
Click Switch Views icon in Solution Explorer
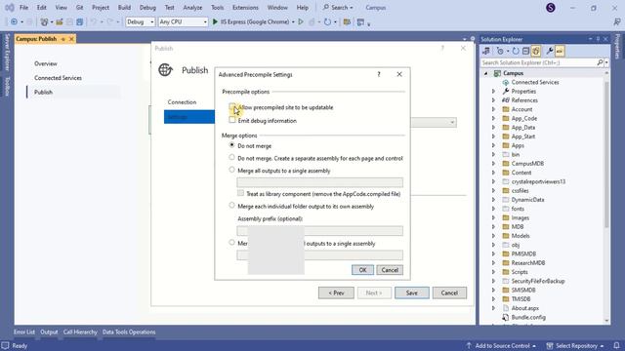pyautogui.click(x=486, y=51)
